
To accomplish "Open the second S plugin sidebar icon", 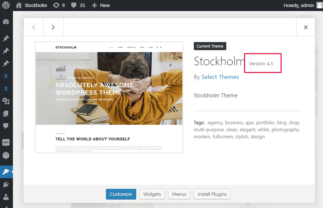I will (6, 89).
